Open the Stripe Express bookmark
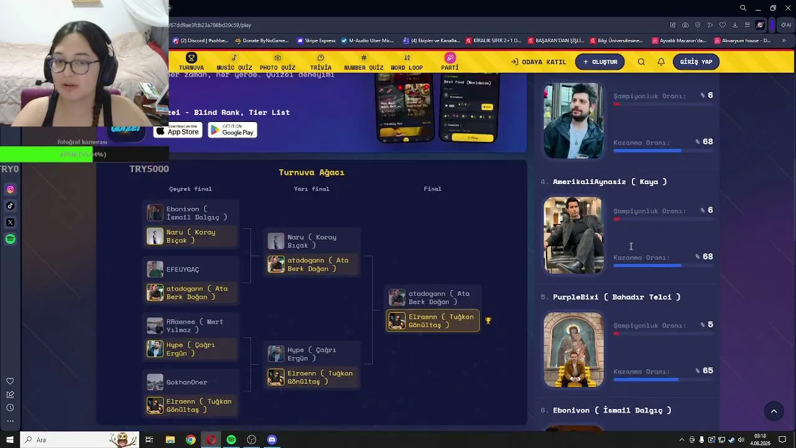Viewport: 796px width, 448px height. click(317, 40)
